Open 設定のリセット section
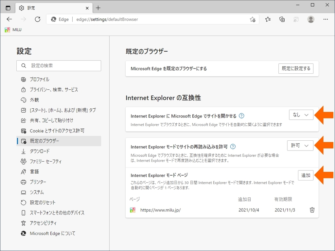Screen dimensions: 335x251 tap(59, 202)
